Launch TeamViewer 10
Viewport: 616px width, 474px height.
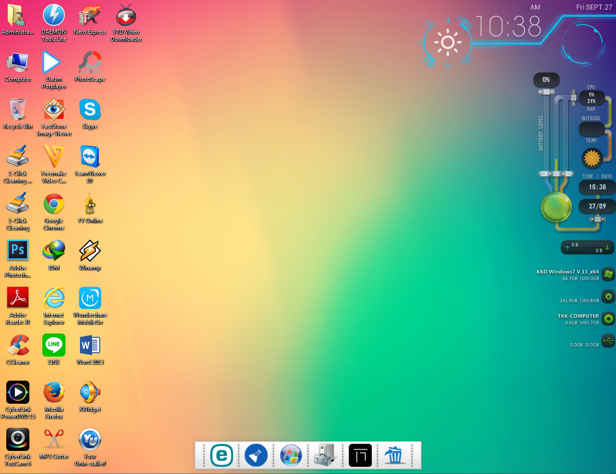(90, 157)
